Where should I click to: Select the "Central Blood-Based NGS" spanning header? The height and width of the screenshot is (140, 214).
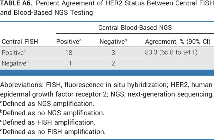point(135,27)
